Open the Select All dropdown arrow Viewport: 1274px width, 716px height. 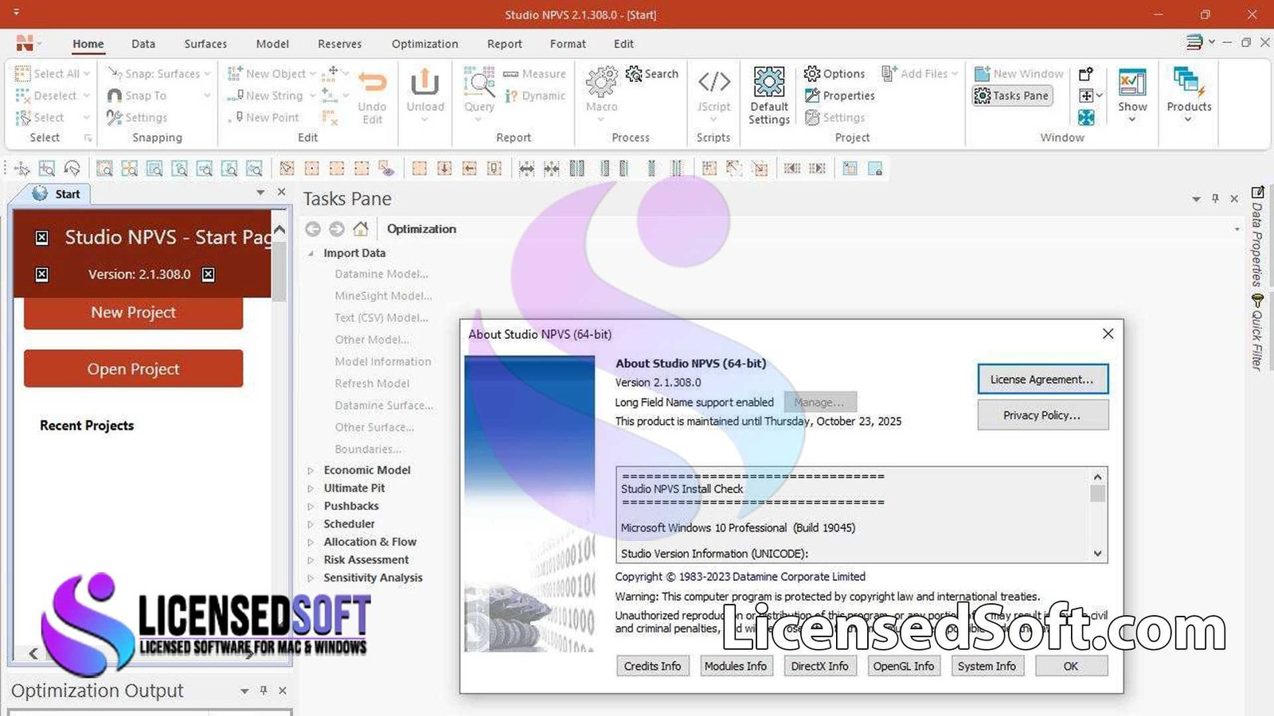click(x=87, y=74)
